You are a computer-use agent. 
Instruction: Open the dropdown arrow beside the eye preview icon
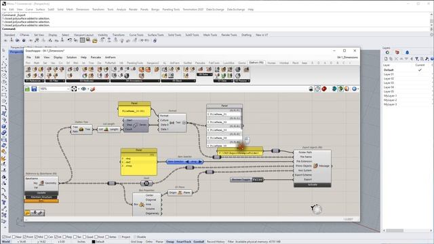pyautogui.click(x=88, y=89)
